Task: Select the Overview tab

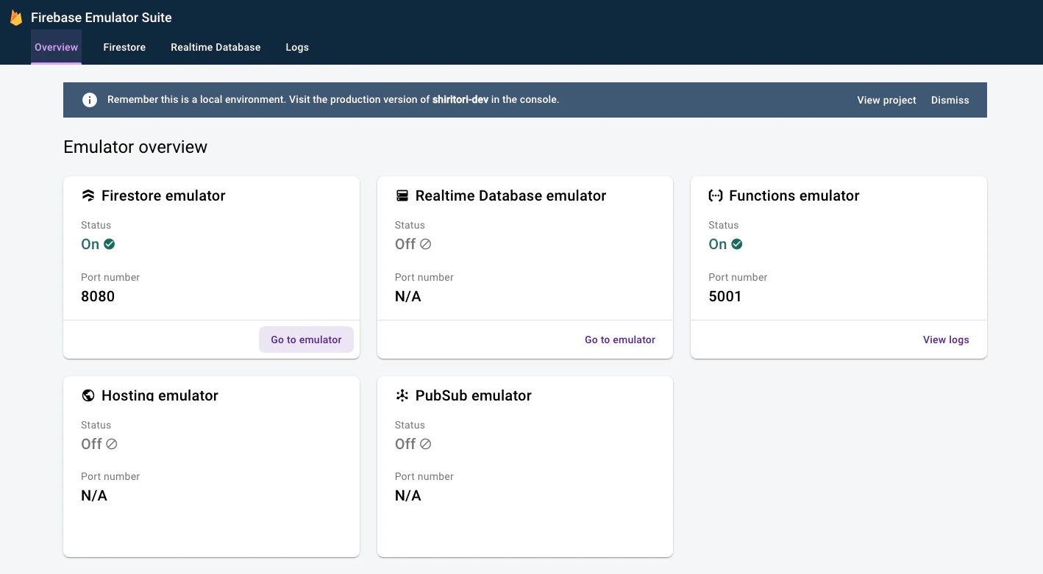Action: (x=56, y=47)
